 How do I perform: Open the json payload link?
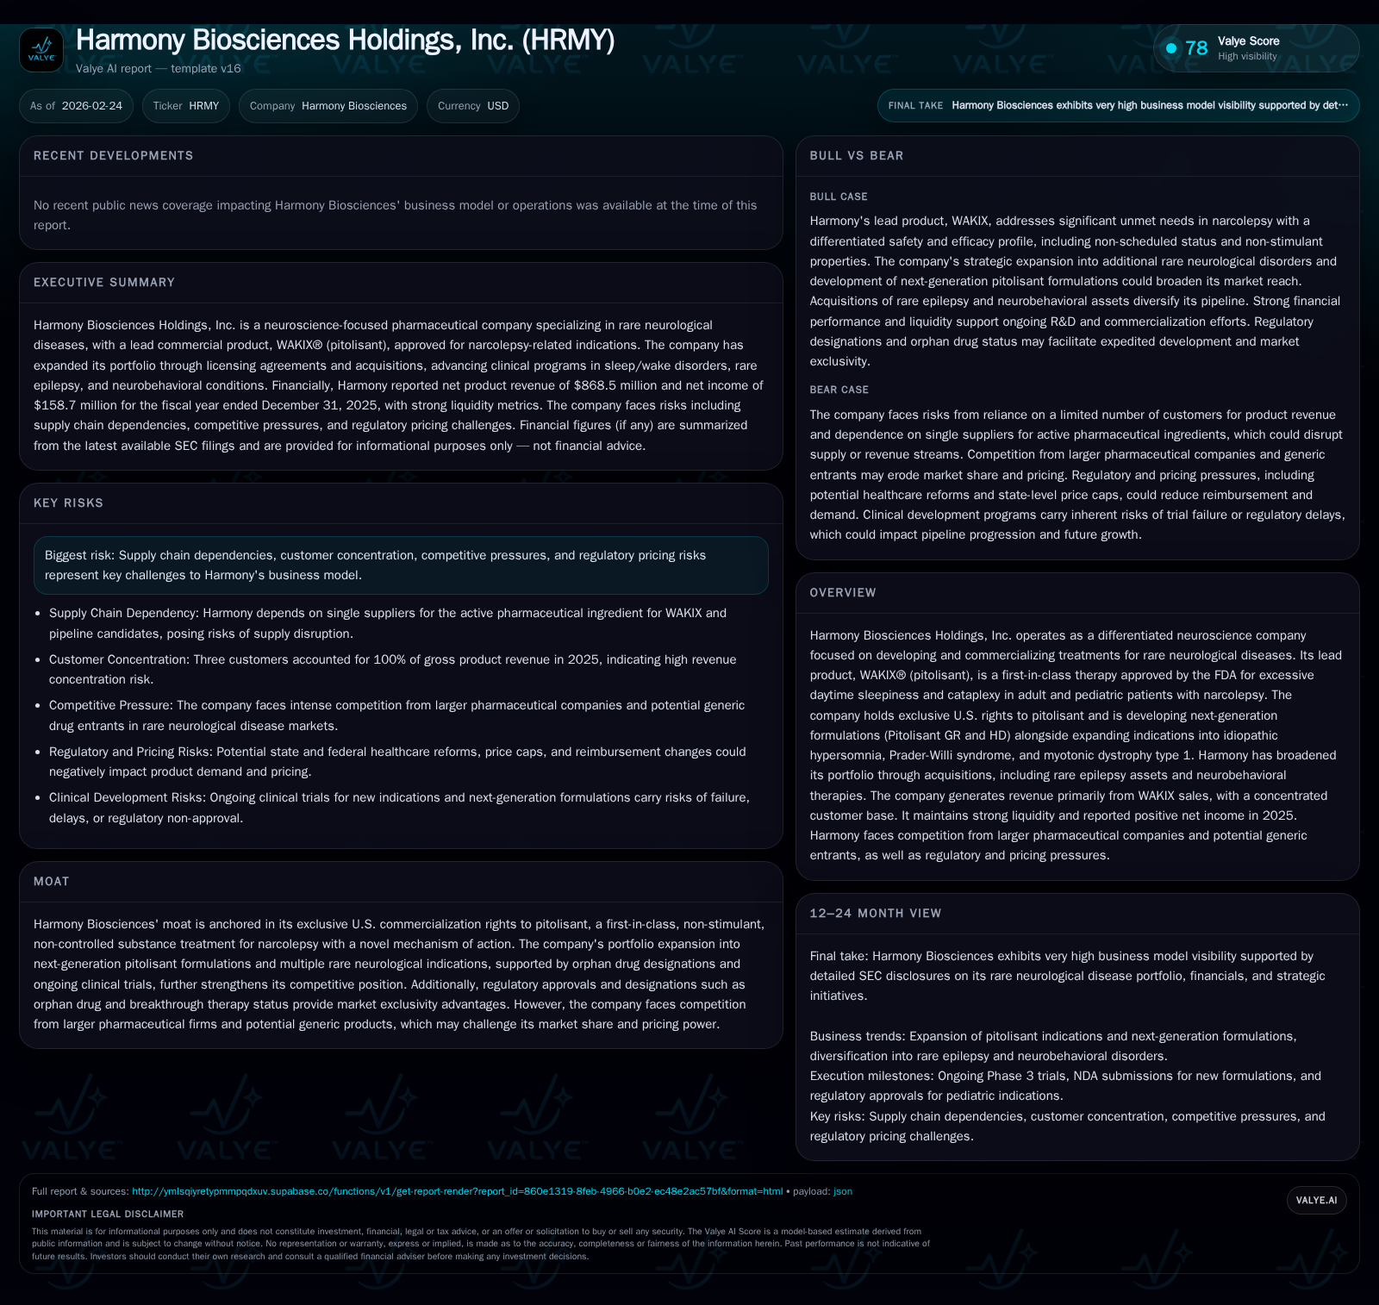[843, 1191]
